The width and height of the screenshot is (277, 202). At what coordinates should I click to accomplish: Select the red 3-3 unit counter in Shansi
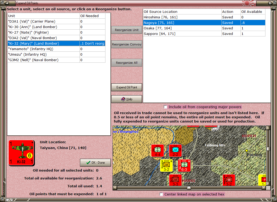[x=175, y=180]
